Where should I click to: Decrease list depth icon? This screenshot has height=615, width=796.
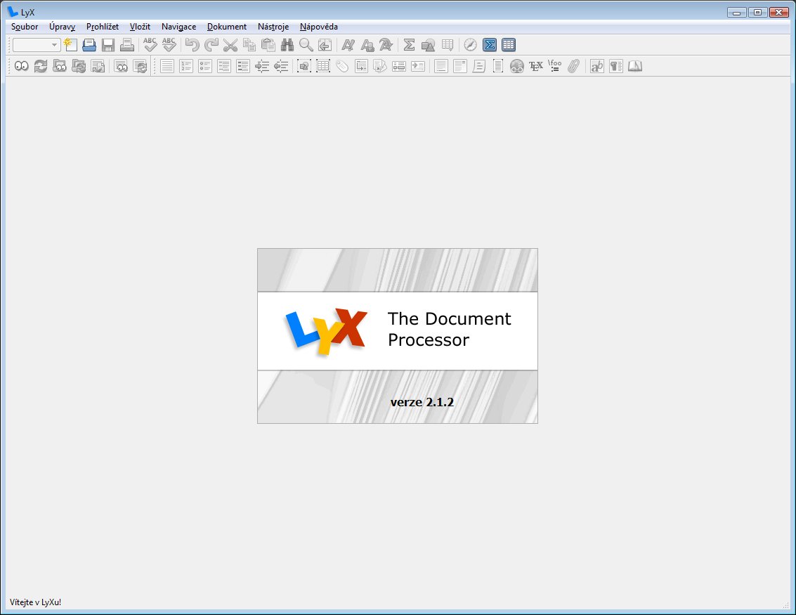pyautogui.click(x=281, y=66)
